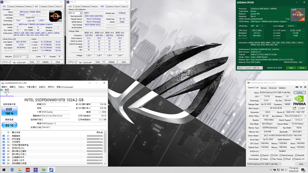This screenshot has height=173, width=308.
Task: Click the S.M.A.R.T. list scroll-up arrow
Action: pos(105,132)
